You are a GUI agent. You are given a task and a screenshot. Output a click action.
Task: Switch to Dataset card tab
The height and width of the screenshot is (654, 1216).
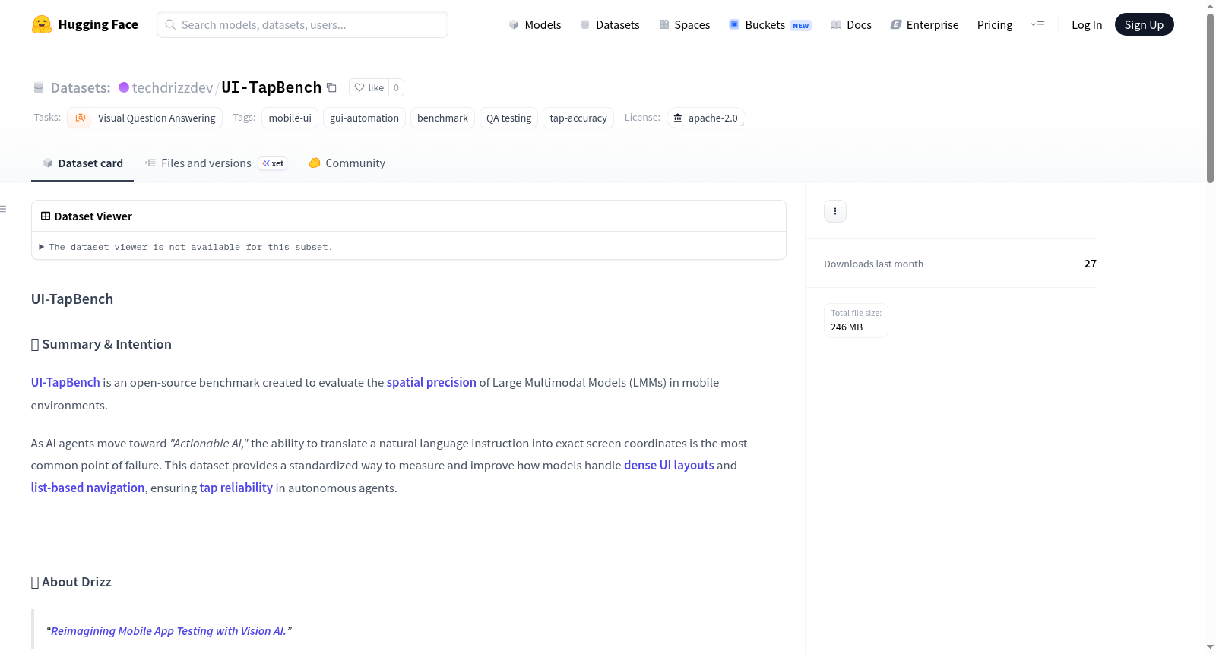pos(83,163)
